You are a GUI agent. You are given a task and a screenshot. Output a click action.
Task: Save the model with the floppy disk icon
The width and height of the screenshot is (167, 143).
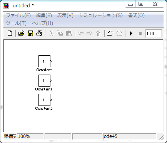coord(30,33)
